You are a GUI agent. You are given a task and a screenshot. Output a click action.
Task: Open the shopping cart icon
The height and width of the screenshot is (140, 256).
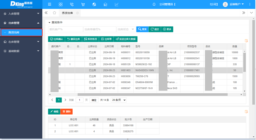coord(83,4)
